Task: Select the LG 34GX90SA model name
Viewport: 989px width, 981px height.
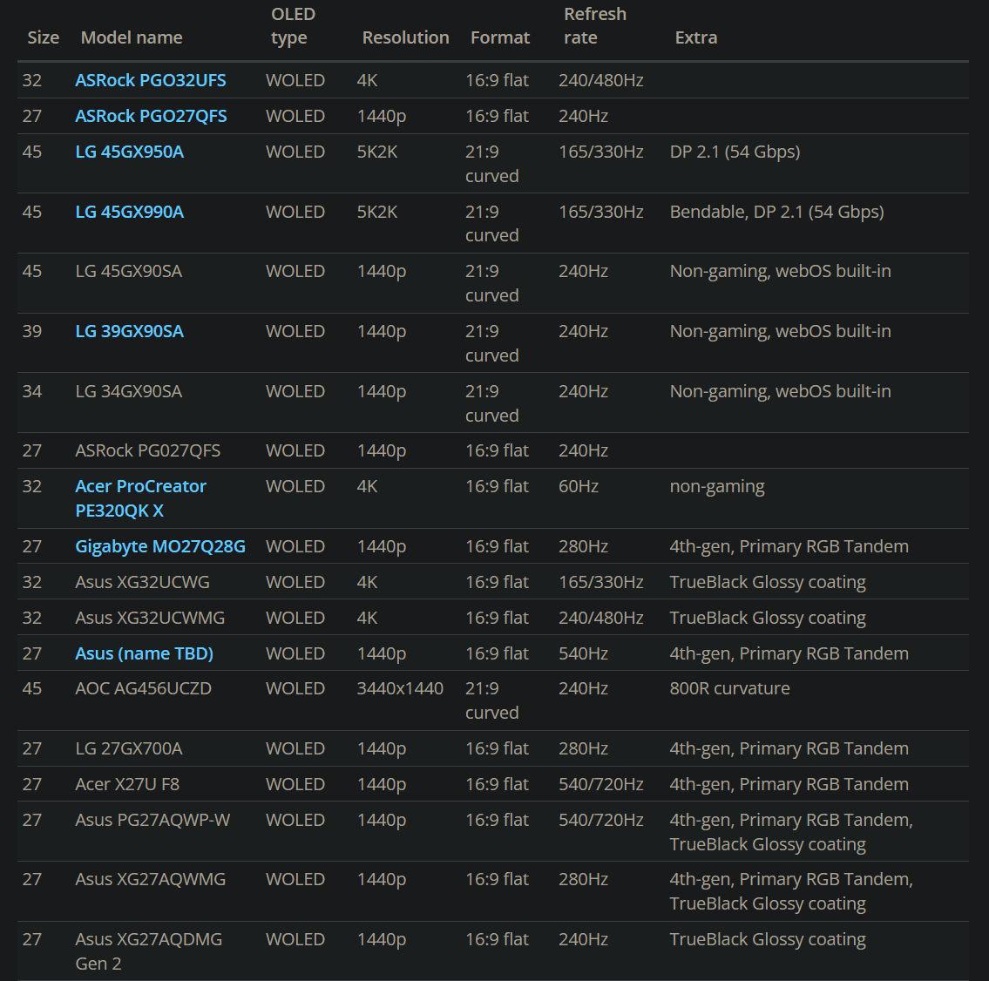Action: coord(129,391)
